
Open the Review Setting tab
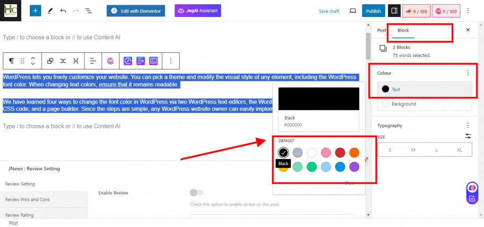(x=43, y=184)
